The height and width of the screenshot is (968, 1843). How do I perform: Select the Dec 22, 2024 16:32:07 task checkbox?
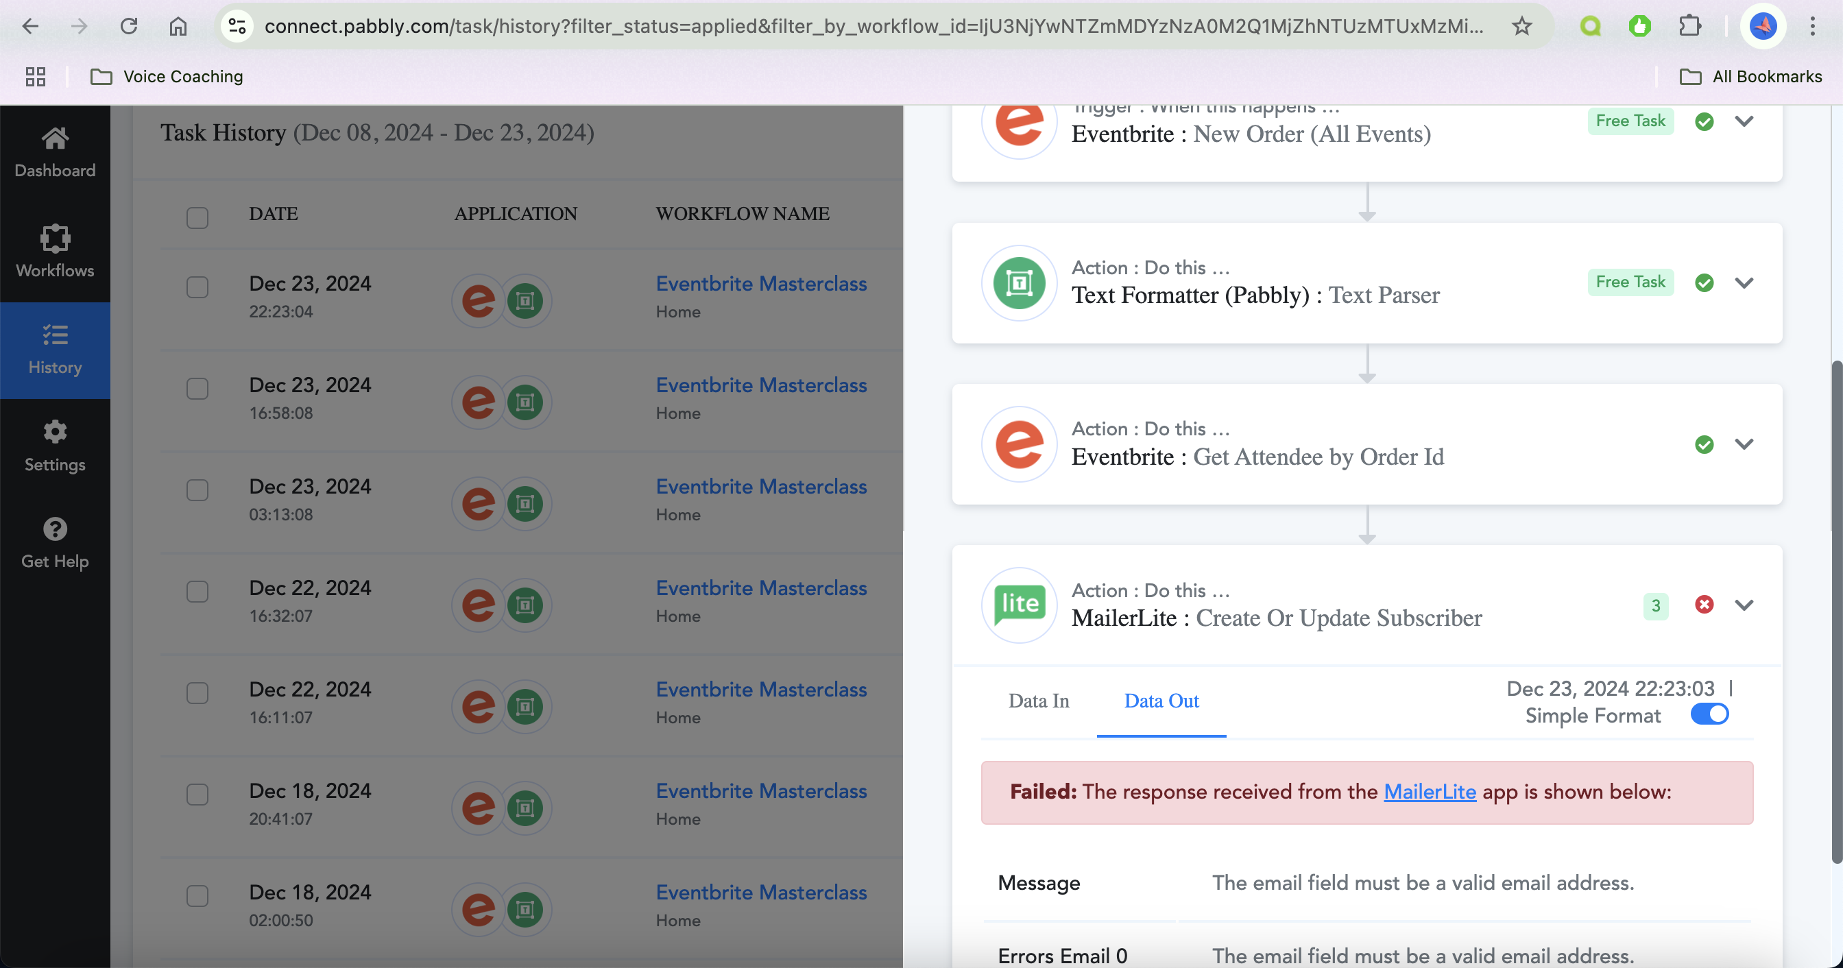coord(197,592)
